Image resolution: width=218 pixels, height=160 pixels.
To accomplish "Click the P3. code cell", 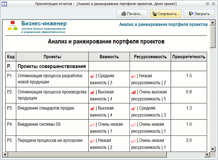I will 11,111.
